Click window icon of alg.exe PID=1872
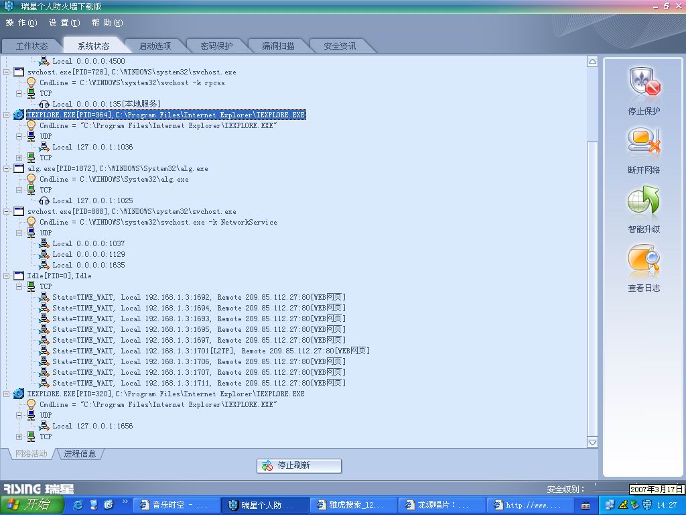This screenshot has height=515, width=686. pyautogui.click(x=19, y=168)
